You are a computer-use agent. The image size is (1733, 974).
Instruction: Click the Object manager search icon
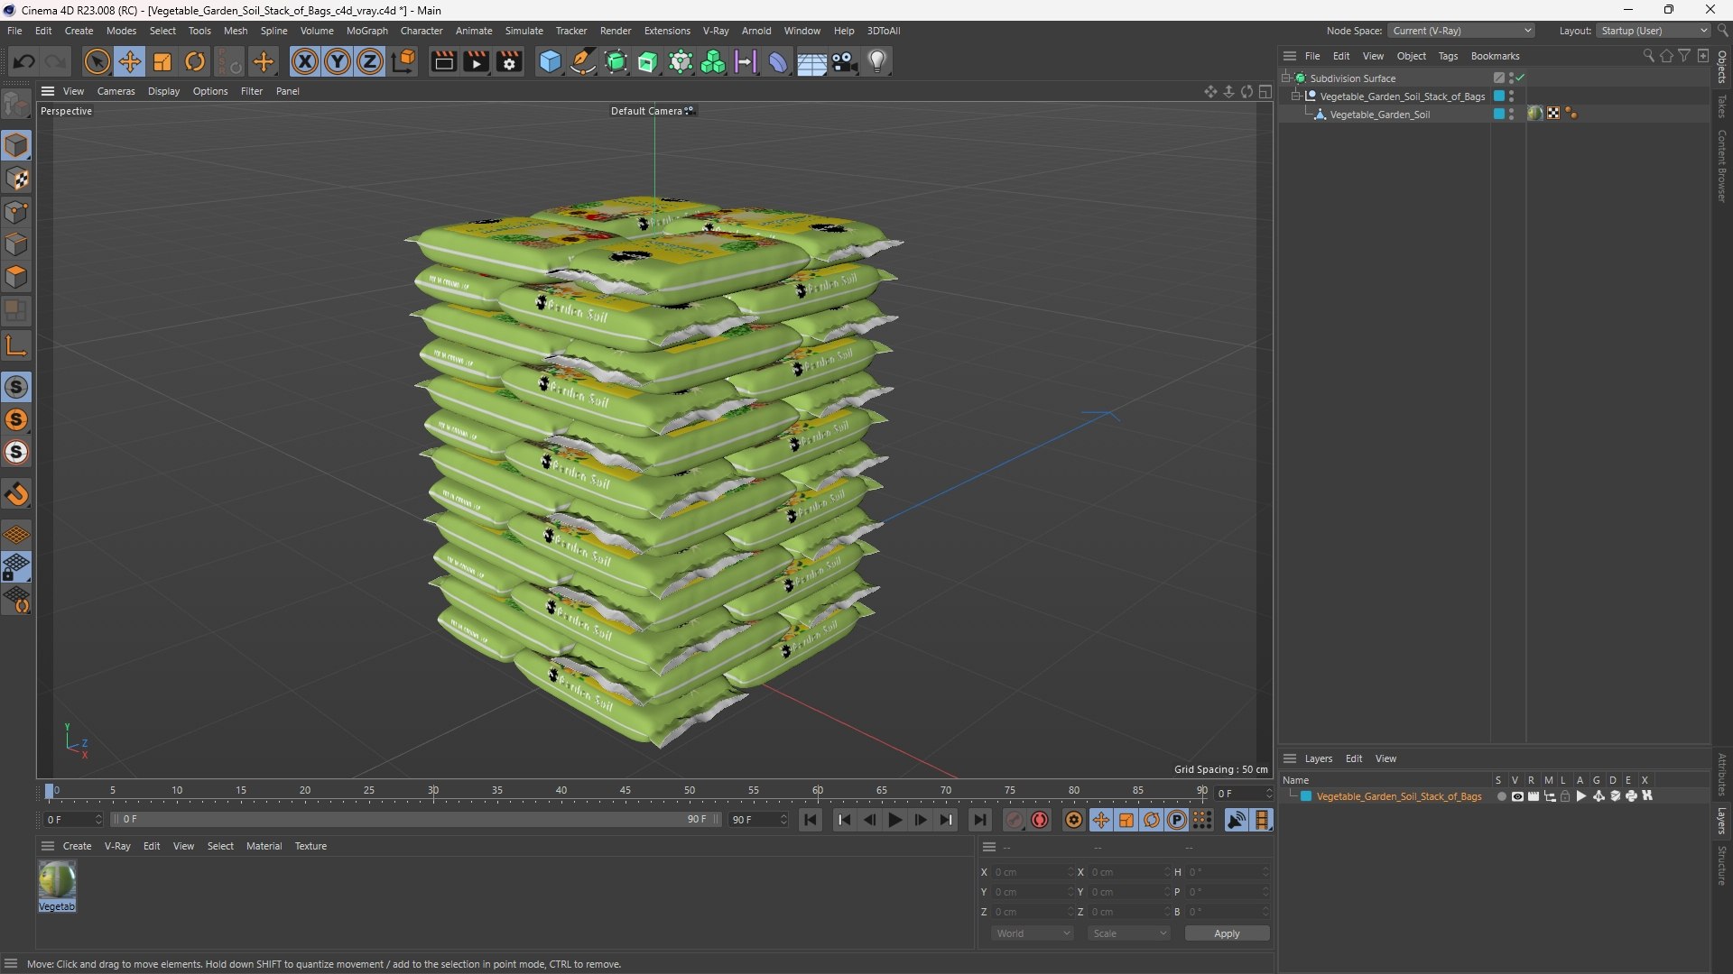(1648, 56)
